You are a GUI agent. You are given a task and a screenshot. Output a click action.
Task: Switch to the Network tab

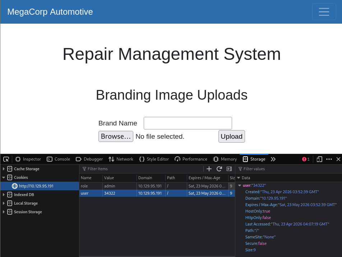coord(121,159)
